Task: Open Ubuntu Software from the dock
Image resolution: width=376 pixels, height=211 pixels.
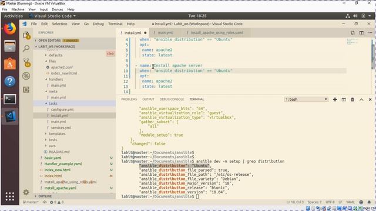Action: (10, 64)
